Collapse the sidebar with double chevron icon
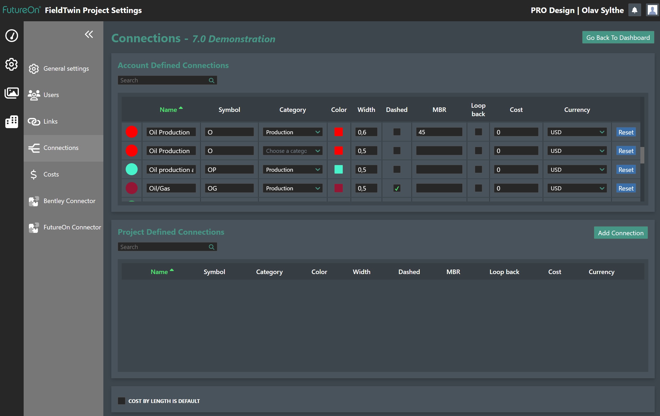This screenshot has width=660, height=416. click(89, 34)
